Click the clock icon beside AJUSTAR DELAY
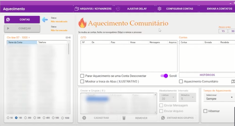 click(118, 9)
